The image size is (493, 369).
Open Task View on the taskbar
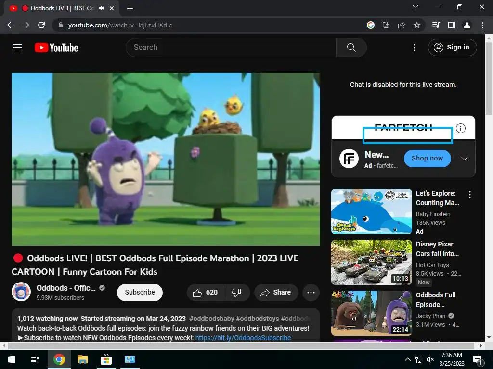(35, 359)
